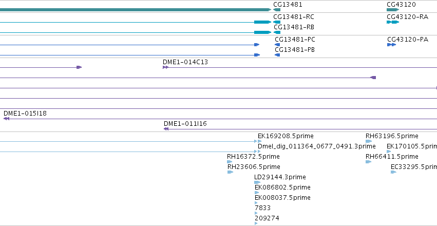Click the small blue arrow under CG13481-PC
This screenshot has width=437, height=226.
pyautogui.click(x=277, y=45)
